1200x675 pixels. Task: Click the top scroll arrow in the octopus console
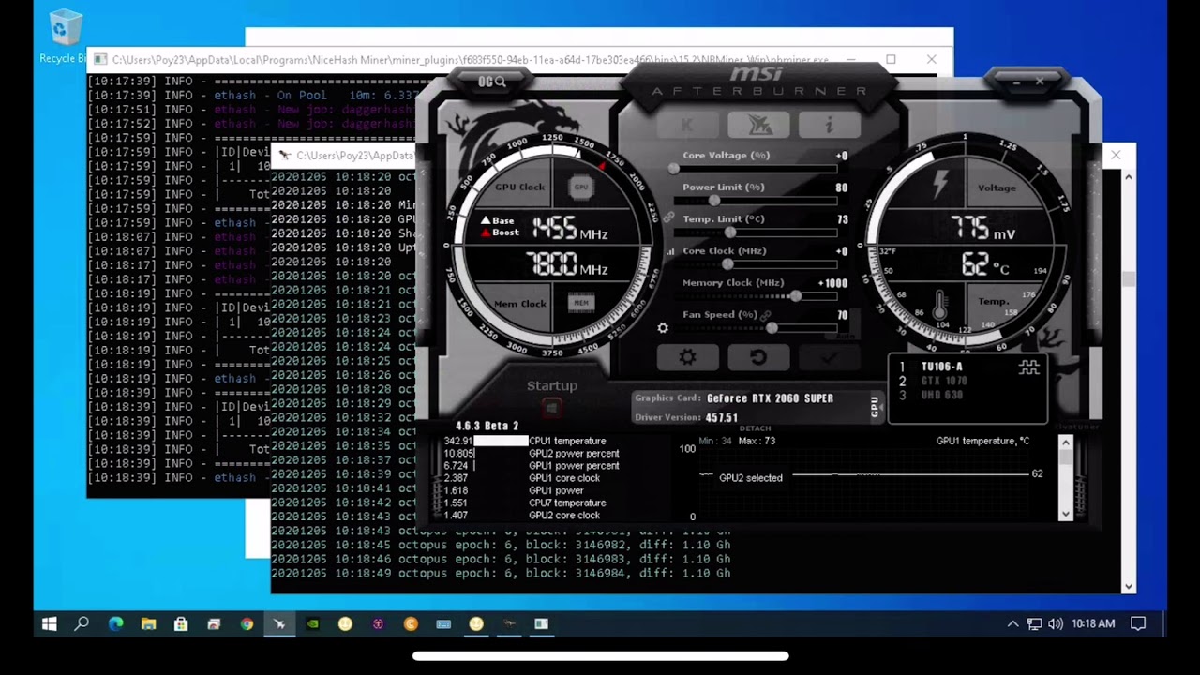[1128, 177]
